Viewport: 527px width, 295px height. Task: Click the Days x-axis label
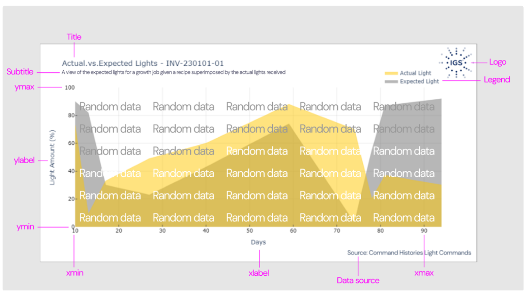(x=258, y=242)
